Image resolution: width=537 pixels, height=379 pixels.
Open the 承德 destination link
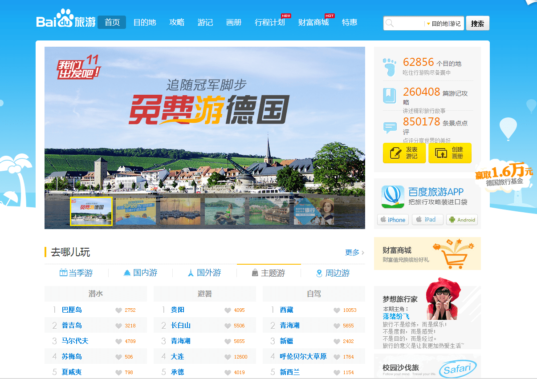pyautogui.click(x=178, y=372)
